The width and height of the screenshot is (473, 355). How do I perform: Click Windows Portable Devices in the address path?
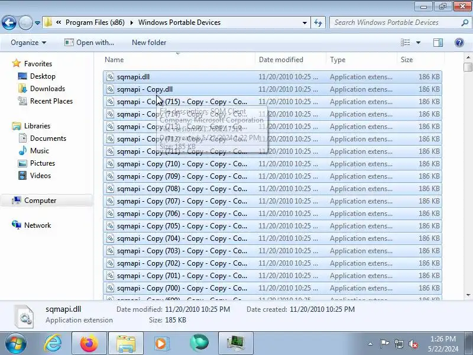(180, 22)
